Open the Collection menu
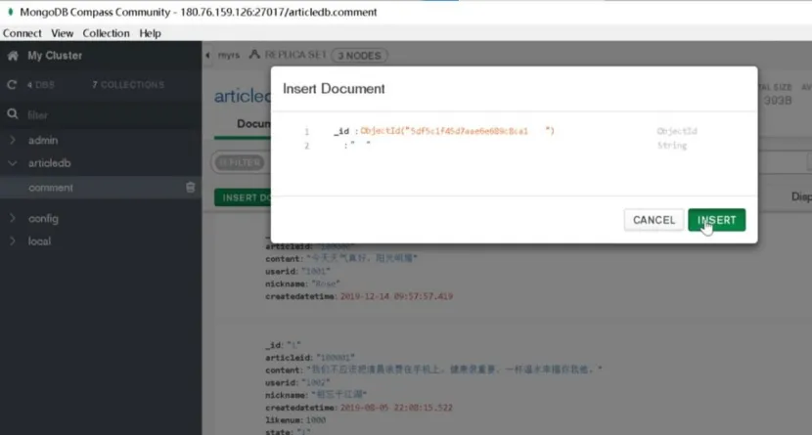Image resolution: width=812 pixels, height=435 pixels. click(x=107, y=33)
